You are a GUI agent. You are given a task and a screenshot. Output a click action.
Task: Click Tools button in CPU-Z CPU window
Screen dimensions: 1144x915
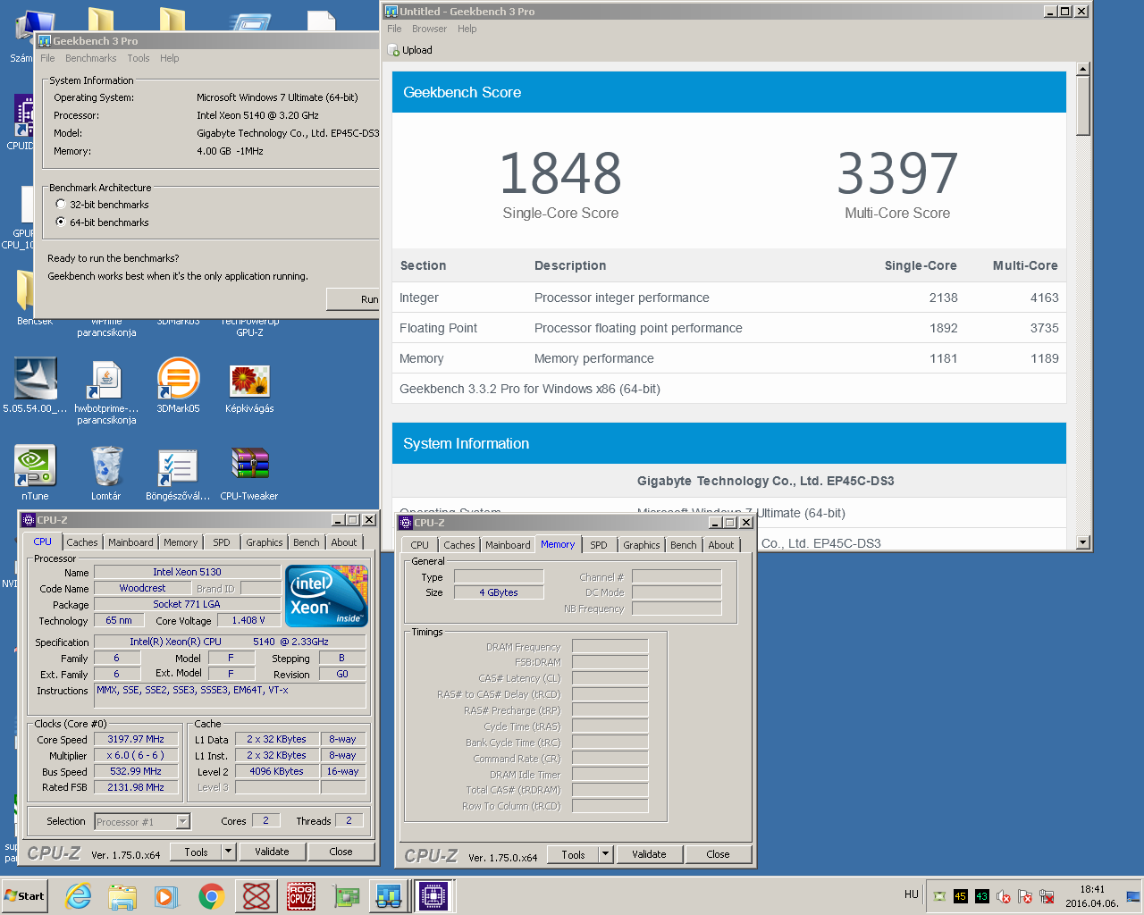tap(197, 852)
